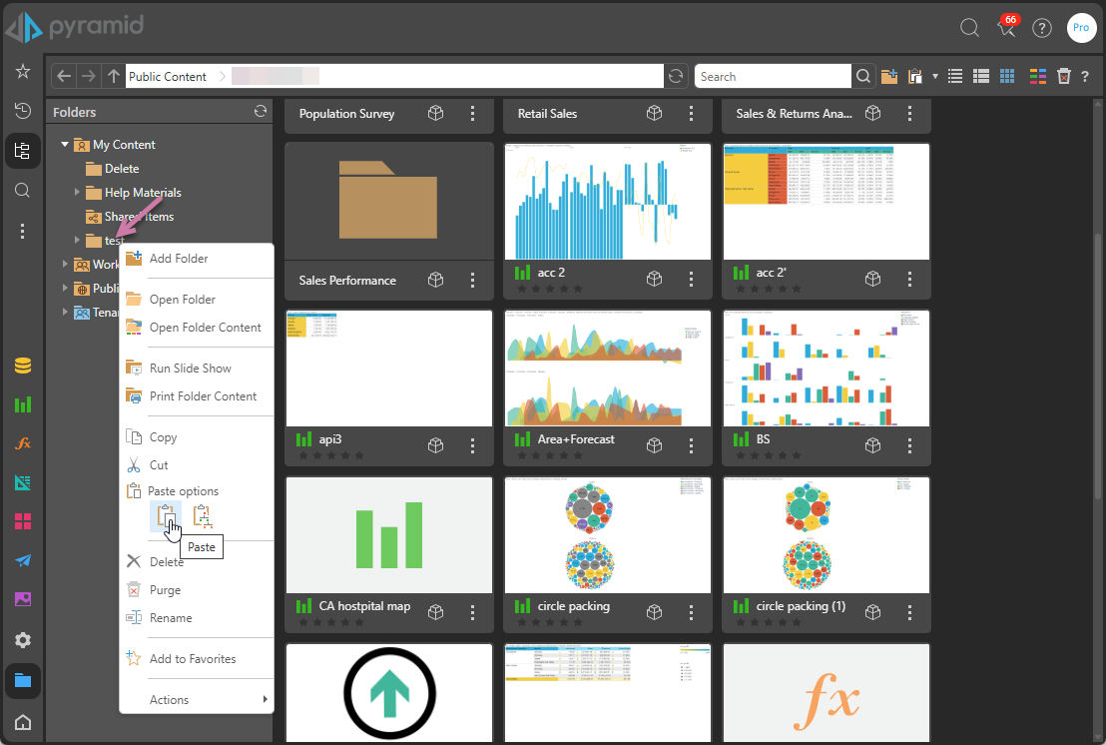The height and width of the screenshot is (745, 1106).
Task: Toggle the colored content-type filter view
Action: [x=1037, y=77]
